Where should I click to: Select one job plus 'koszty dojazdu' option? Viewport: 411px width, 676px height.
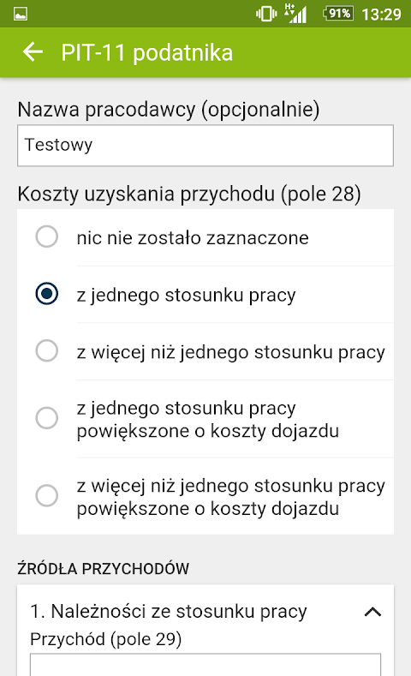(x=205, y=419)
